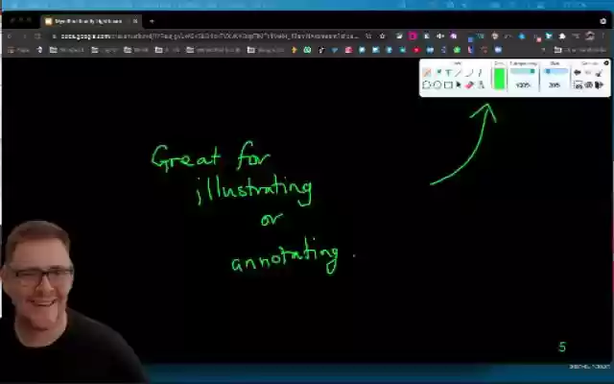The width and height of the screenshot is (614, 384).
Task: Open the green color swatch picker
Action: pyautogui.click(x=499, y=79)
